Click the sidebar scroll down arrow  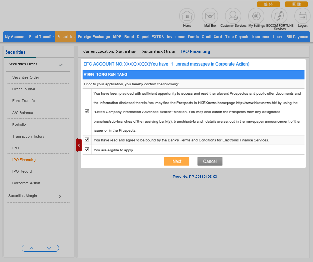click(49, 248)
